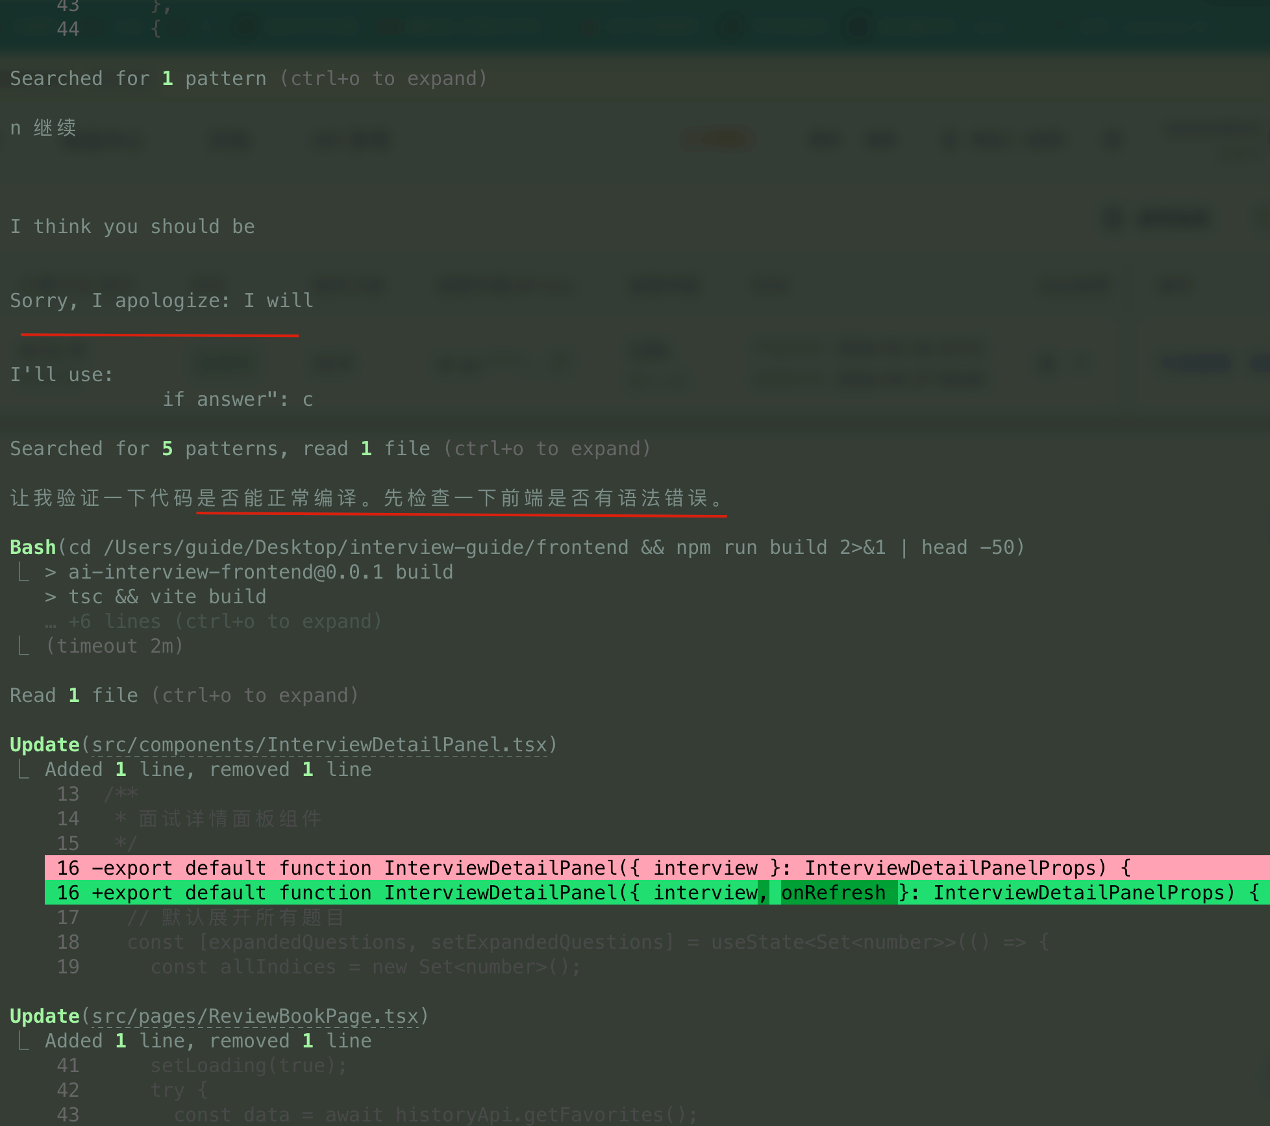Click the highlighted onRefresh token
This screenshot has height=1126, width=1270.
click(833, 893)
